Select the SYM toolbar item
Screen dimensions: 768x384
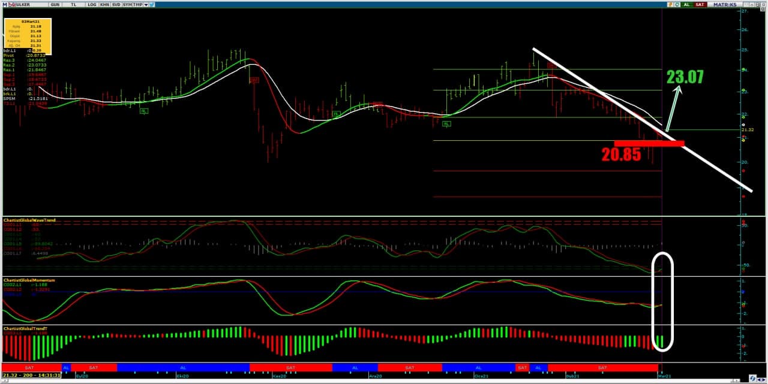127,4
